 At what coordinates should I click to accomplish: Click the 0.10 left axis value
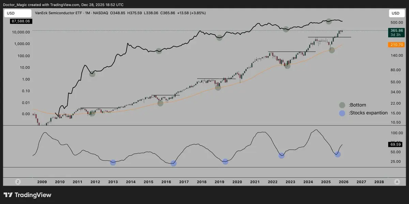click(x=26, y=91)
